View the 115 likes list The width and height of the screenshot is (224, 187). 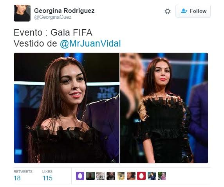47,175
